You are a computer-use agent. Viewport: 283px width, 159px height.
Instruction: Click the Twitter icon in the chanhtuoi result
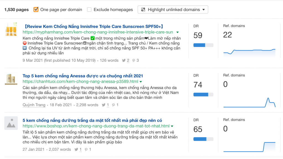pyautogui.click(x=103, y=105)
